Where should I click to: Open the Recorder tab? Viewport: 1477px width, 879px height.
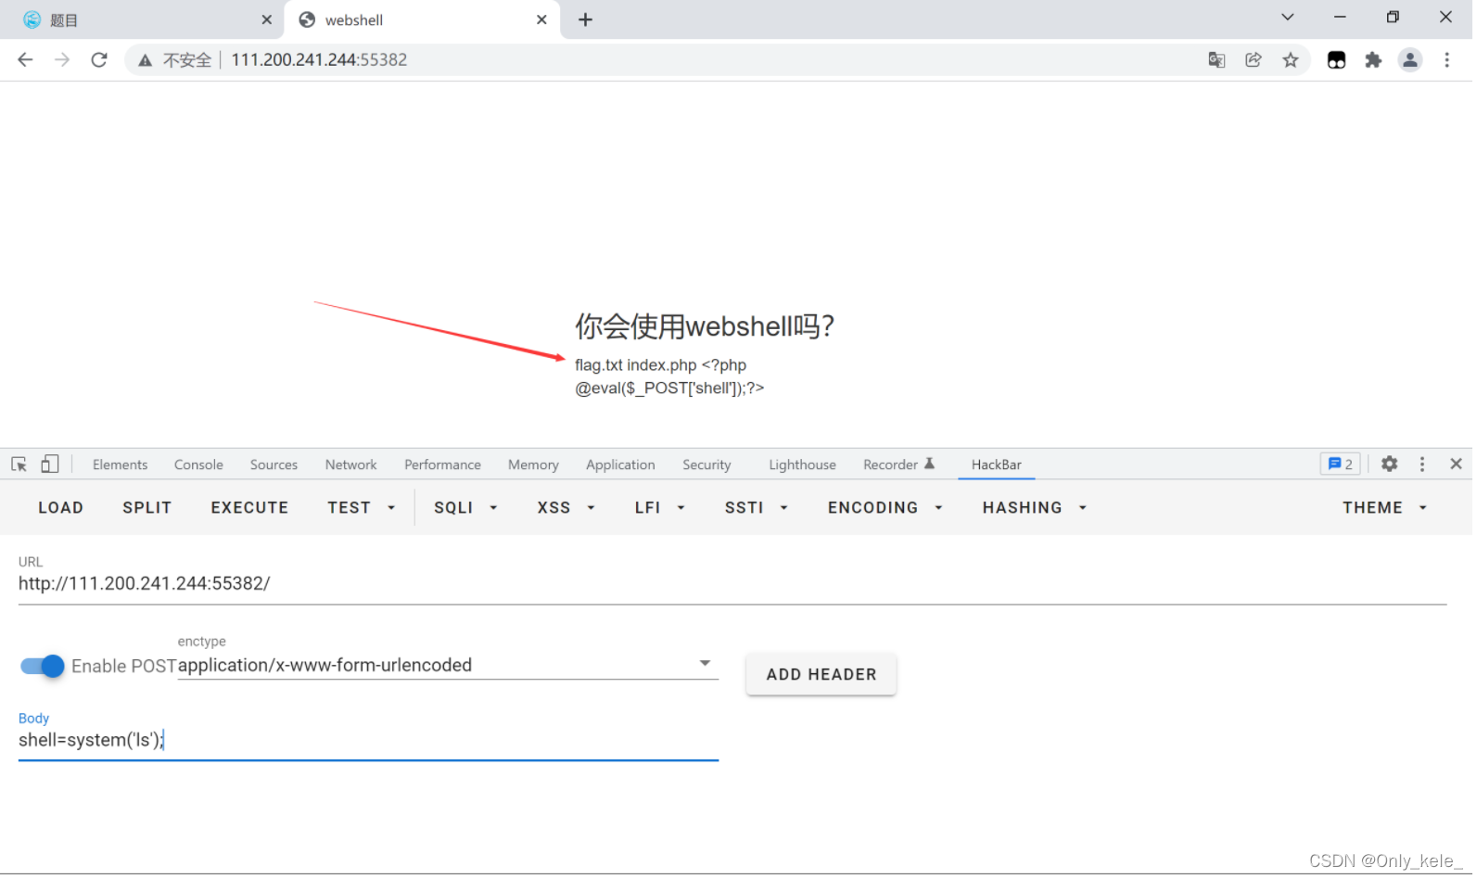point(898,465)
